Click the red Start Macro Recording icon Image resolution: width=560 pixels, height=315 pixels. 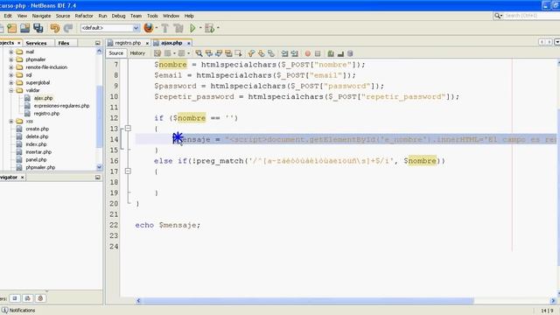tap(307, 53)
